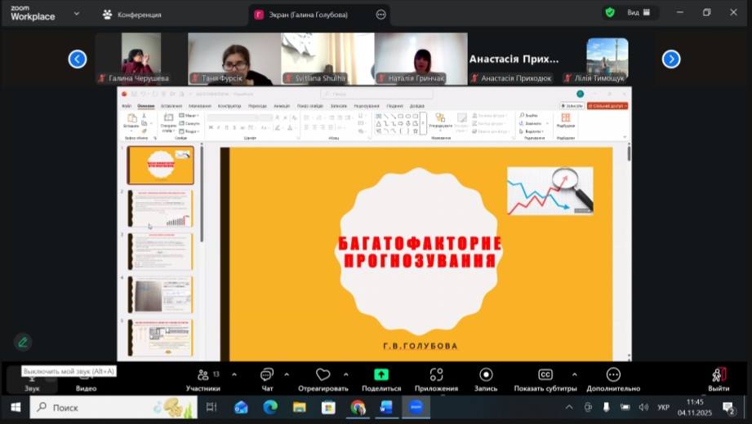Open the More options ellipsis in toolbar
The image size is (752, 424).
click(613, 375)
